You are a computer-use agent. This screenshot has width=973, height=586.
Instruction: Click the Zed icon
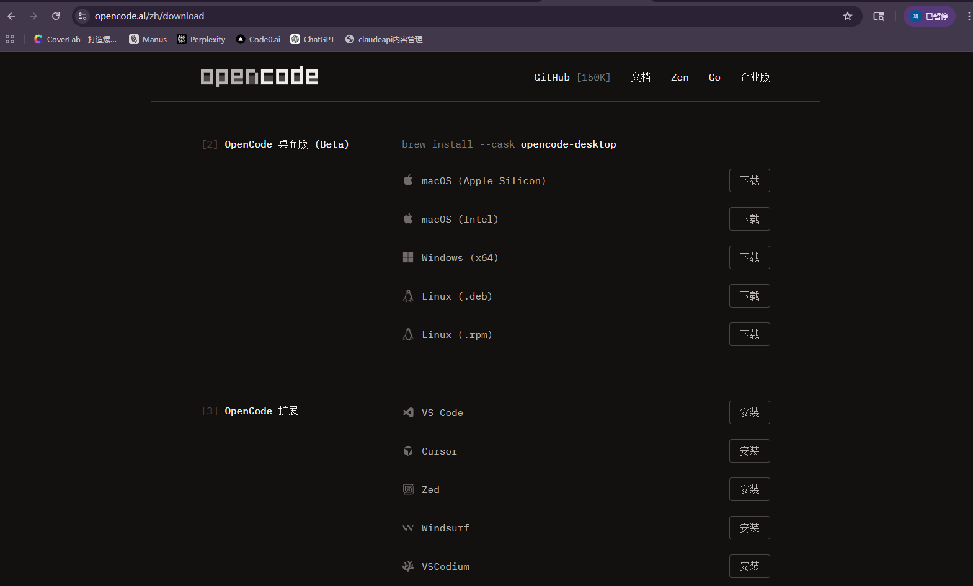coord(408,489)
